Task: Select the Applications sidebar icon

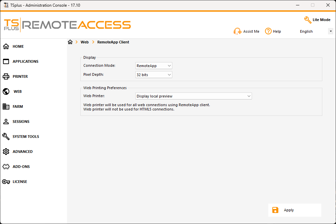Action: tap(6, 61)
